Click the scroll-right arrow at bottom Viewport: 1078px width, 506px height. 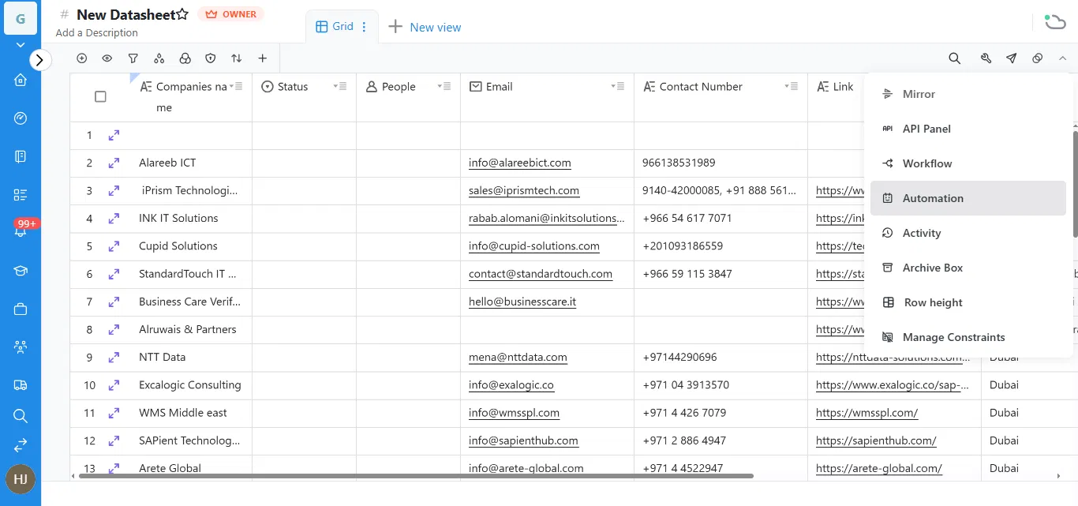pyautogui.click(x=1058, y=476)
